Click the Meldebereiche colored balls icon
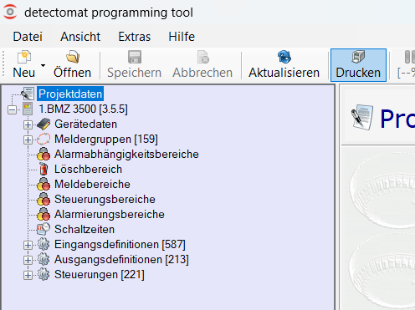415x310 pixels. 44,184
